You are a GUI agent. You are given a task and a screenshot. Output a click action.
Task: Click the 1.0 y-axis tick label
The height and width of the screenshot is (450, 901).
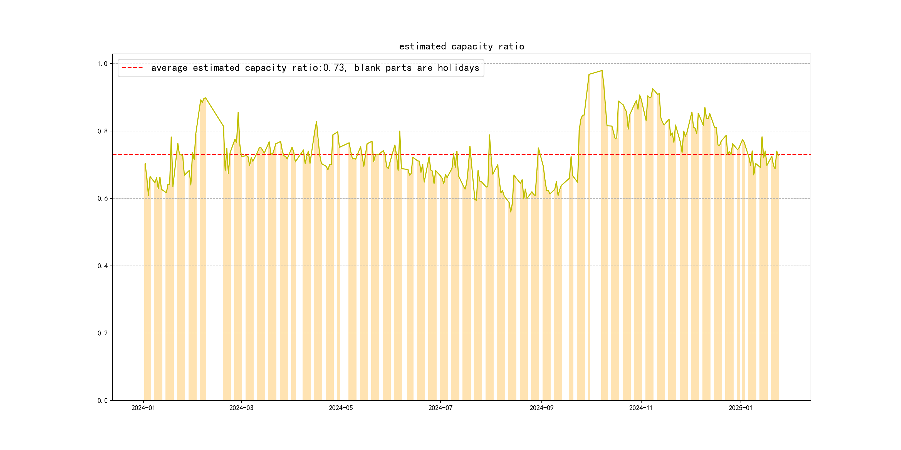tap(102, 64)
